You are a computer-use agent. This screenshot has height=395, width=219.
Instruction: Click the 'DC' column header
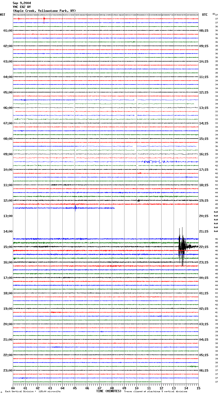(214, 14)
